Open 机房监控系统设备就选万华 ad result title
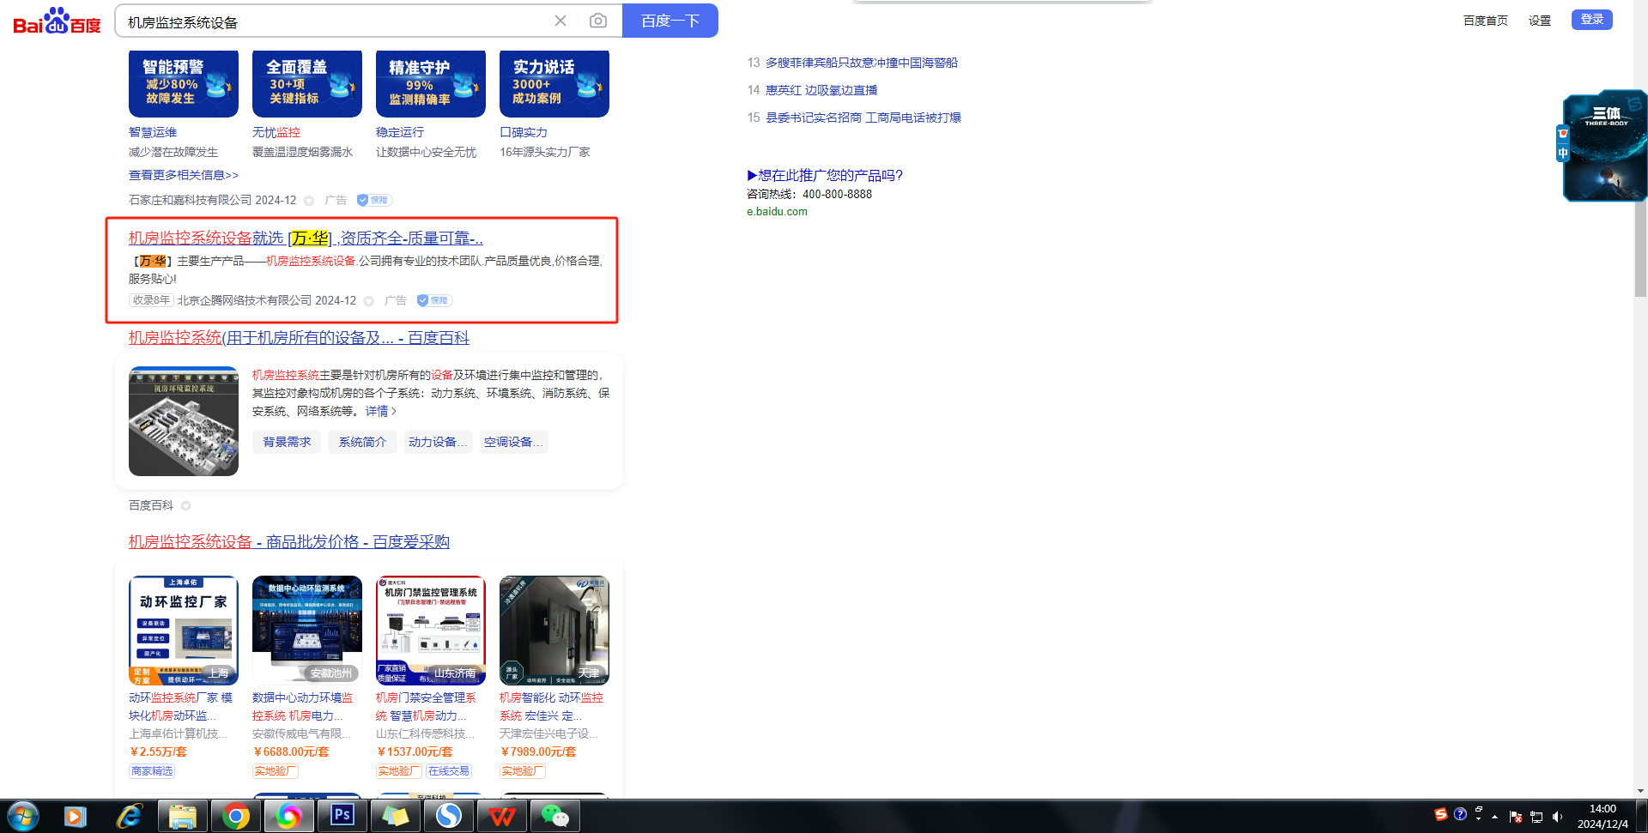 pos(306,238)
